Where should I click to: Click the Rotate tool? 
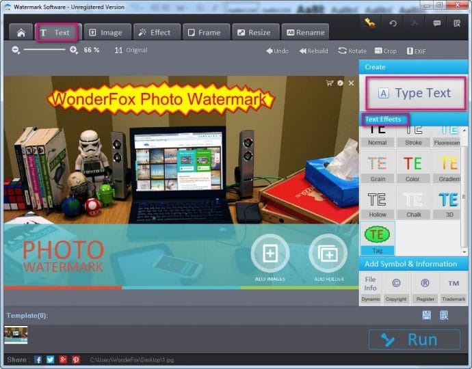(352, 51)
